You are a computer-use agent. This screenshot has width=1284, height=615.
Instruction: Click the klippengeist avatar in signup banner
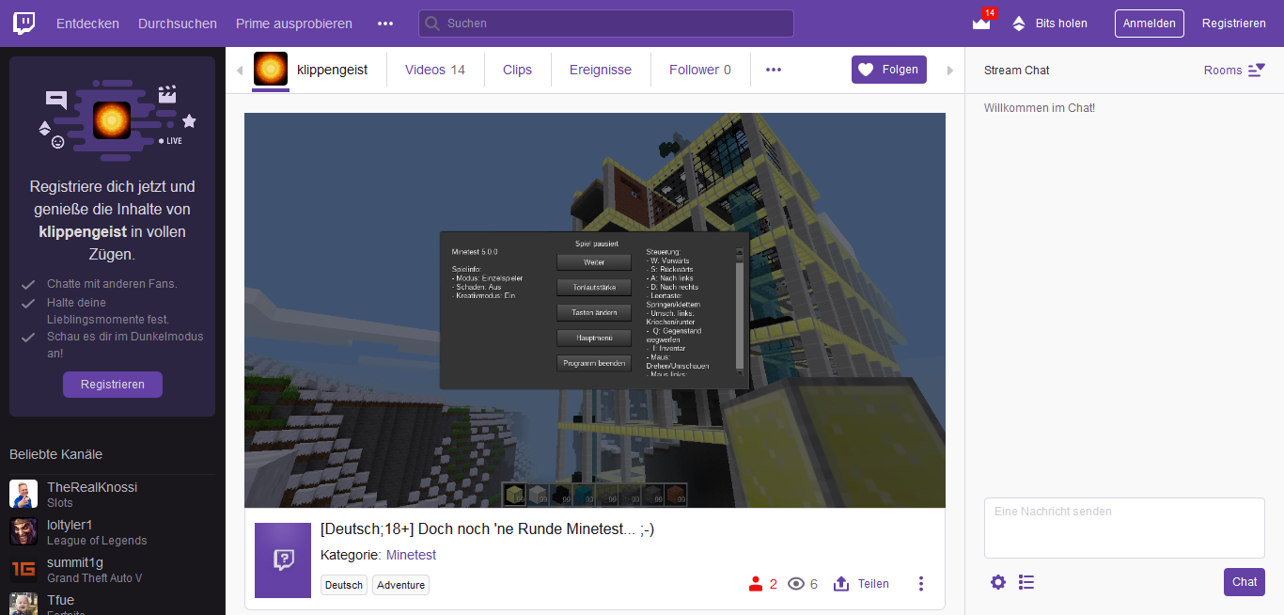(x=112, y=120)
